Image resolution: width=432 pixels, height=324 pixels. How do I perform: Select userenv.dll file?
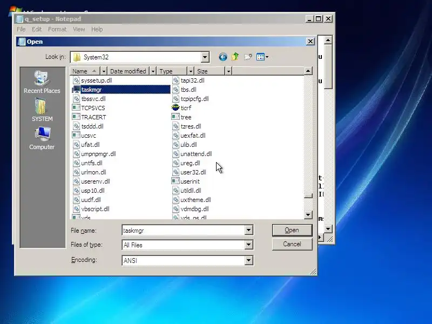pyautogui.click(x=91, y=181)
